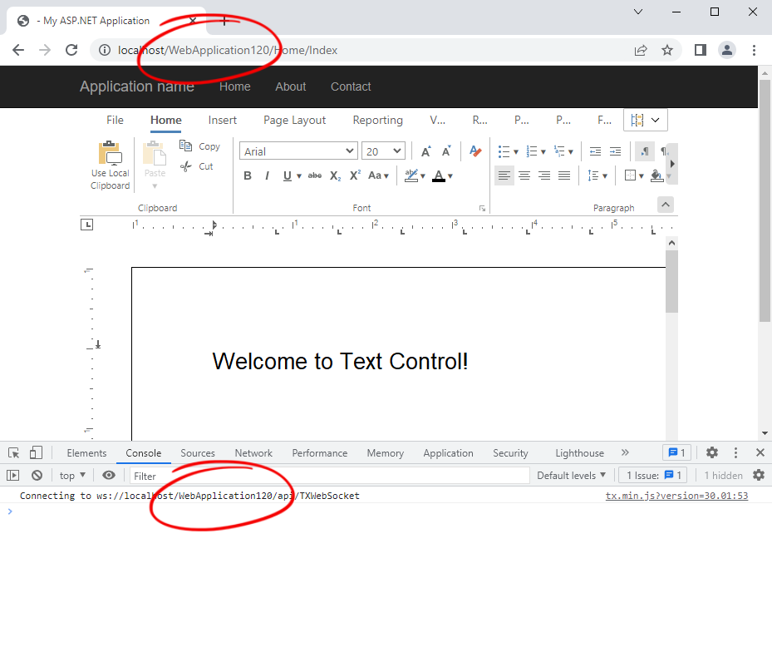Click the share page icon
Image resolution: width=772 pixels, height=657 pixels.
(x=641, y=50)
